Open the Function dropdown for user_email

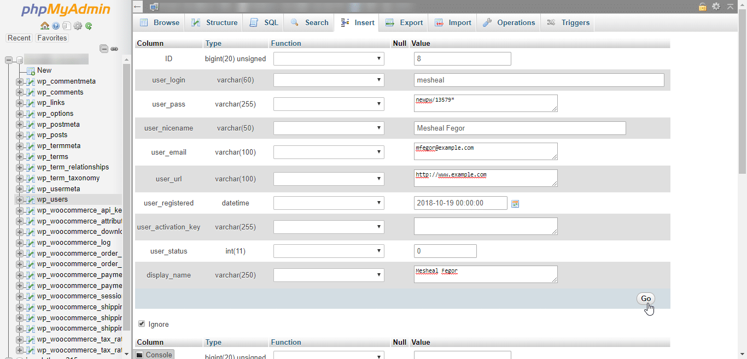328,152
